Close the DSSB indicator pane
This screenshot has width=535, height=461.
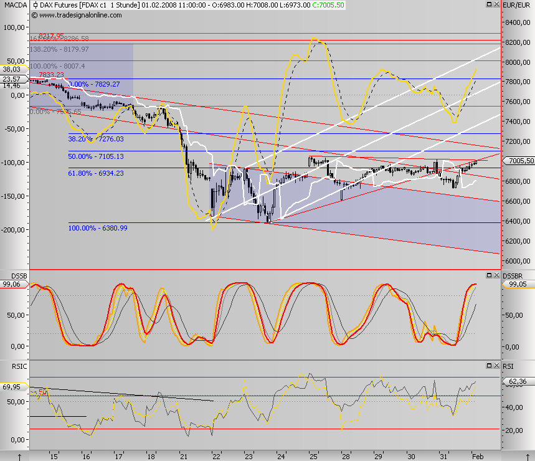point(496,275)
